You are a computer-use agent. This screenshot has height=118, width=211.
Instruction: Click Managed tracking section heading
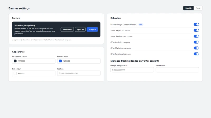coord(135,61)
